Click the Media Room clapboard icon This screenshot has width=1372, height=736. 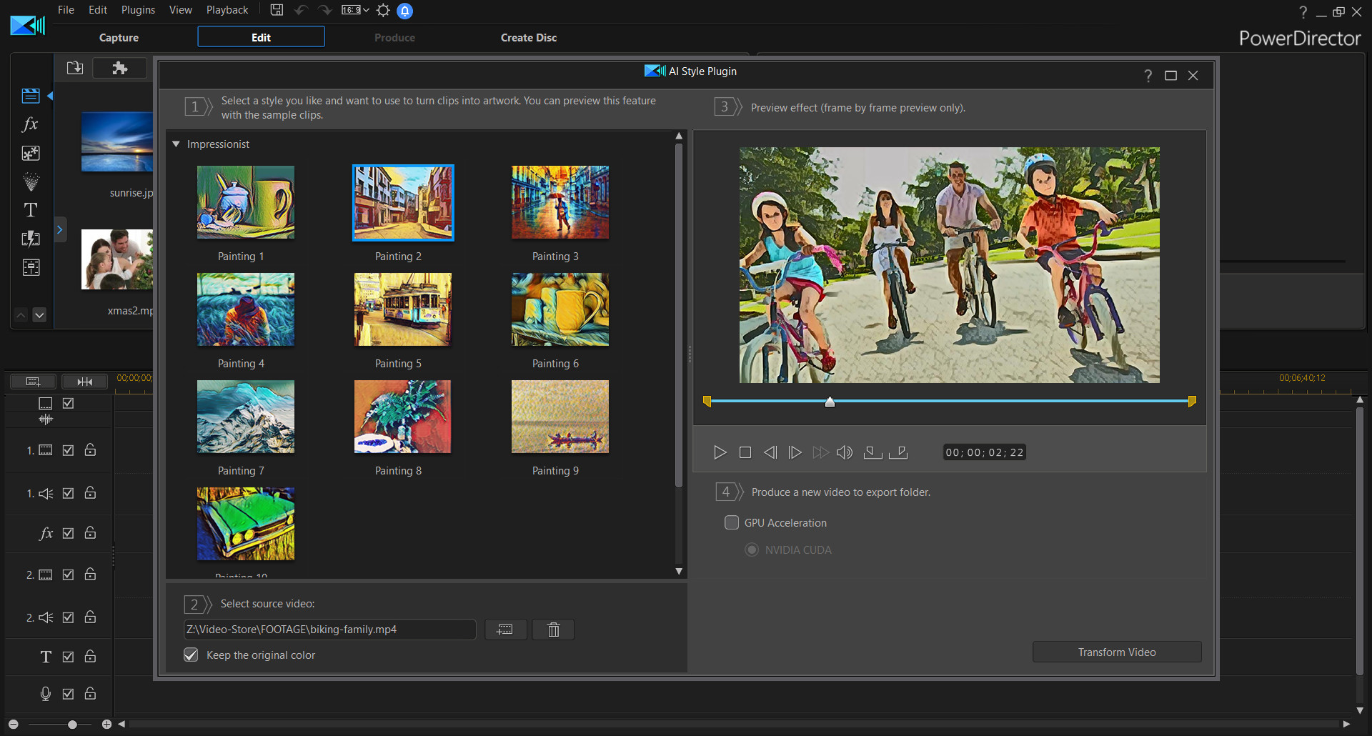[x=31, y=95]
